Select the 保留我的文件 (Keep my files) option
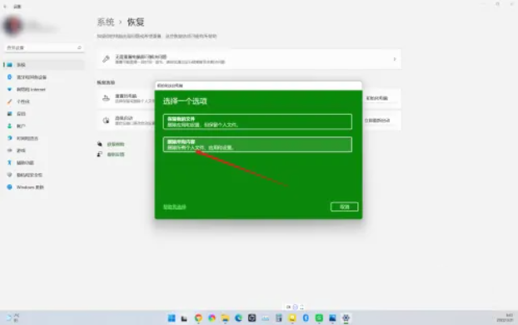This screenshot has height=325, width=518. (x=257, y=121)
